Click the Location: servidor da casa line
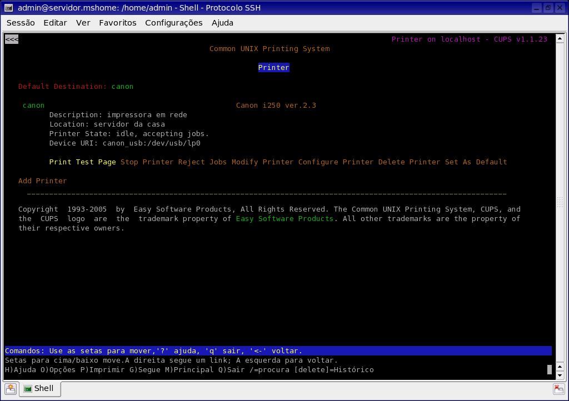The image size is (569, 401). coord(107,124)
